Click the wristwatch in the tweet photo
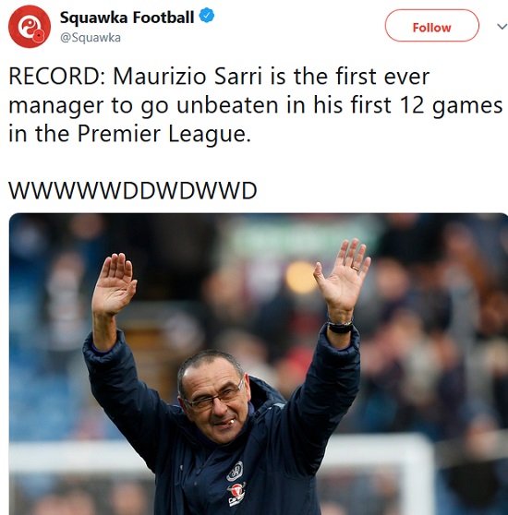Image resolution: width=508 pixels, height=515 pixels. [340, 326]
